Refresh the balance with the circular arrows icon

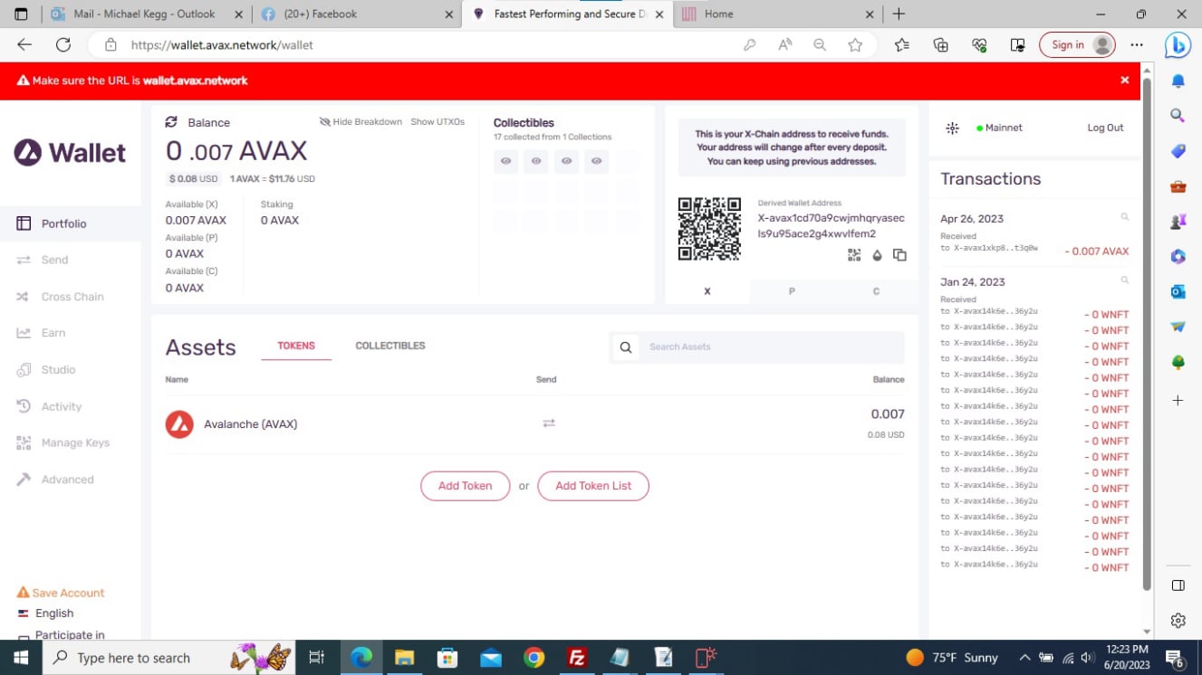click(x=171, y=122)
